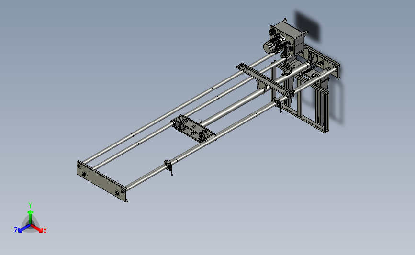
Task: Select the flat end plate joining the rails
Action: tap(101, 181)
